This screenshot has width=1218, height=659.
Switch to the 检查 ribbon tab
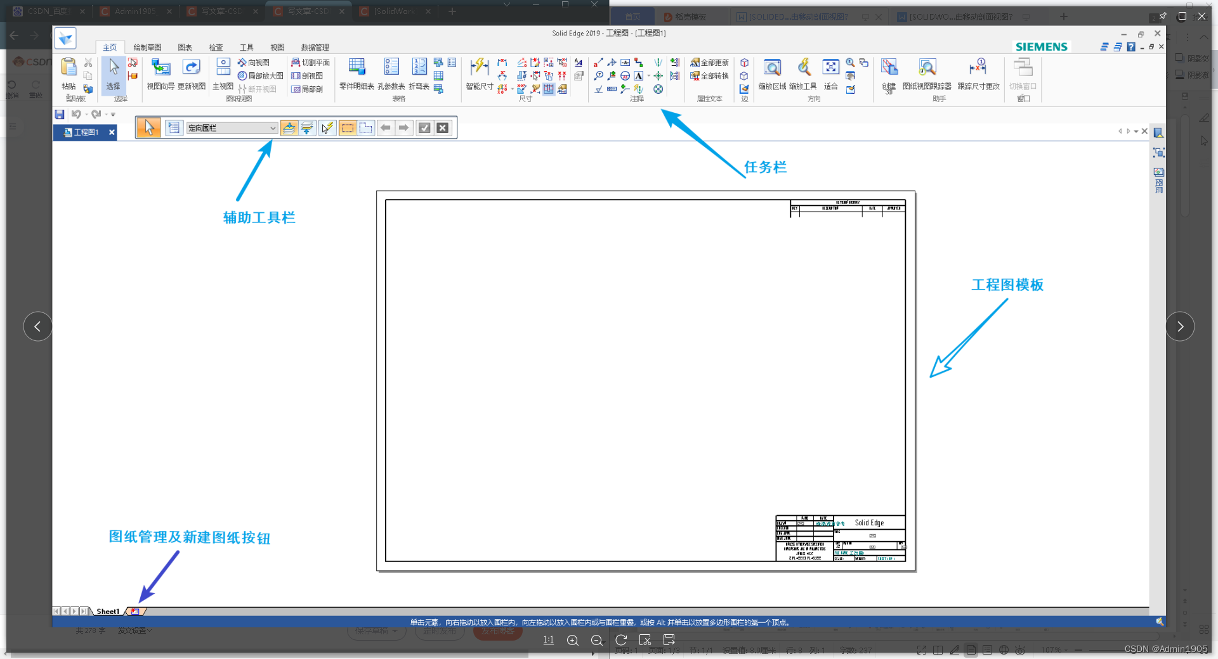pyautogui.click(x=216, y=48)
